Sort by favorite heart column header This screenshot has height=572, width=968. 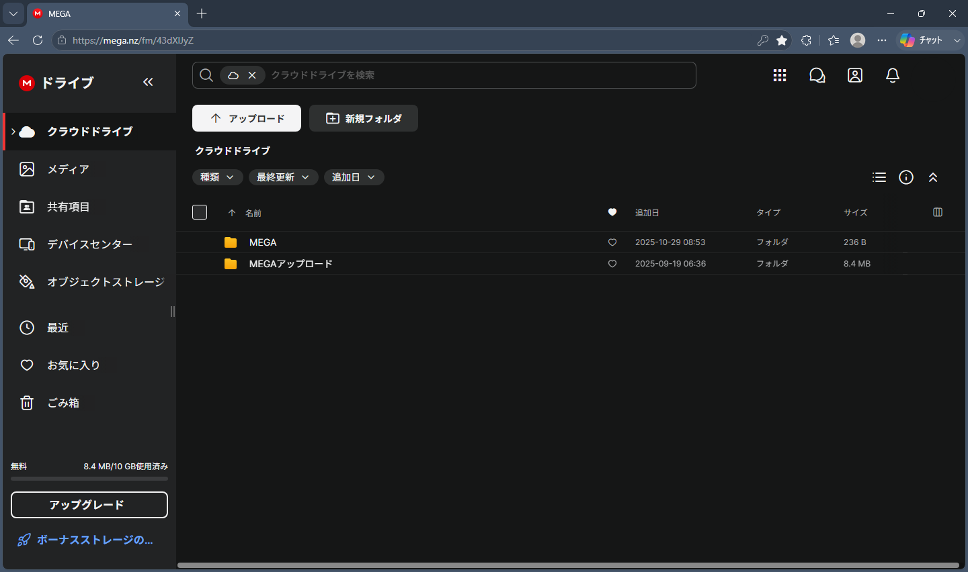point(612,212)
